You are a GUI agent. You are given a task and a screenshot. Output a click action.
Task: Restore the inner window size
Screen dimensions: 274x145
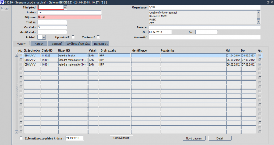tap(268, 2)
